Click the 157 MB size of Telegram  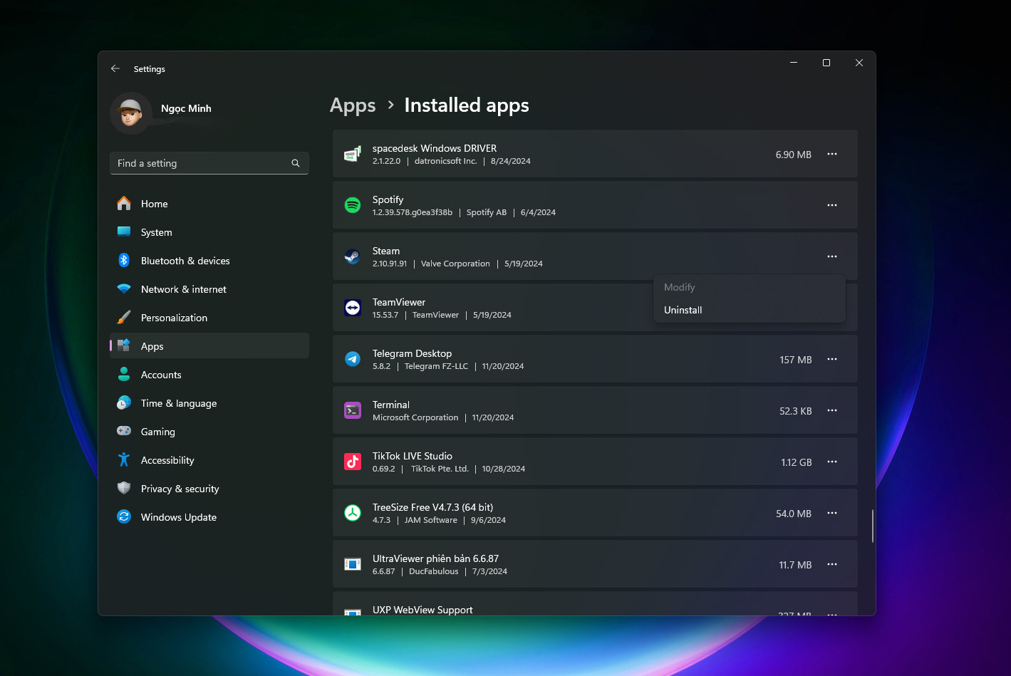coord(796,360)
